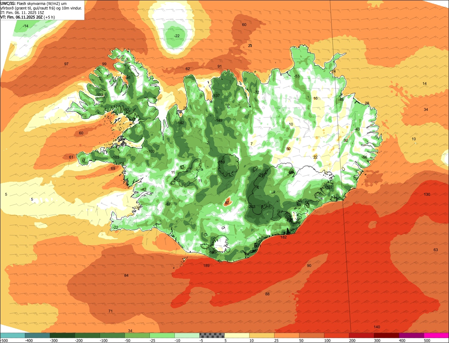449x343 pixels.
Task: Click the 130 value southeast of Iceland
Action: 427,194
